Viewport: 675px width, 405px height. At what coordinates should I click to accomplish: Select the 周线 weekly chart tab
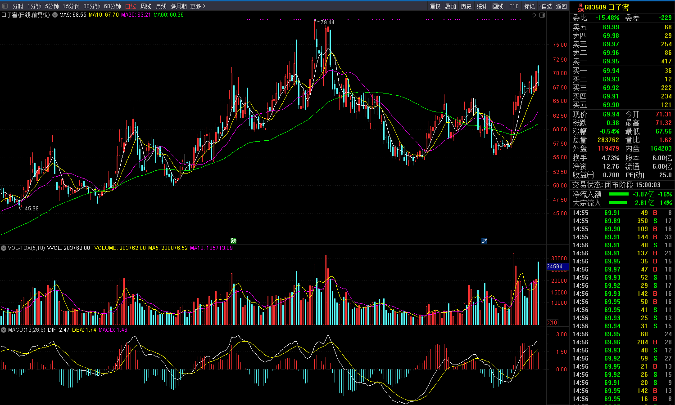click(146, 6)
